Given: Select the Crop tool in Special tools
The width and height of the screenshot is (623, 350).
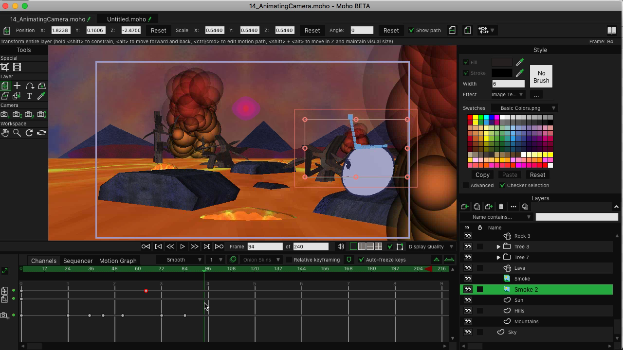Looking at the screenshot, I should click(x=5, y=67).
